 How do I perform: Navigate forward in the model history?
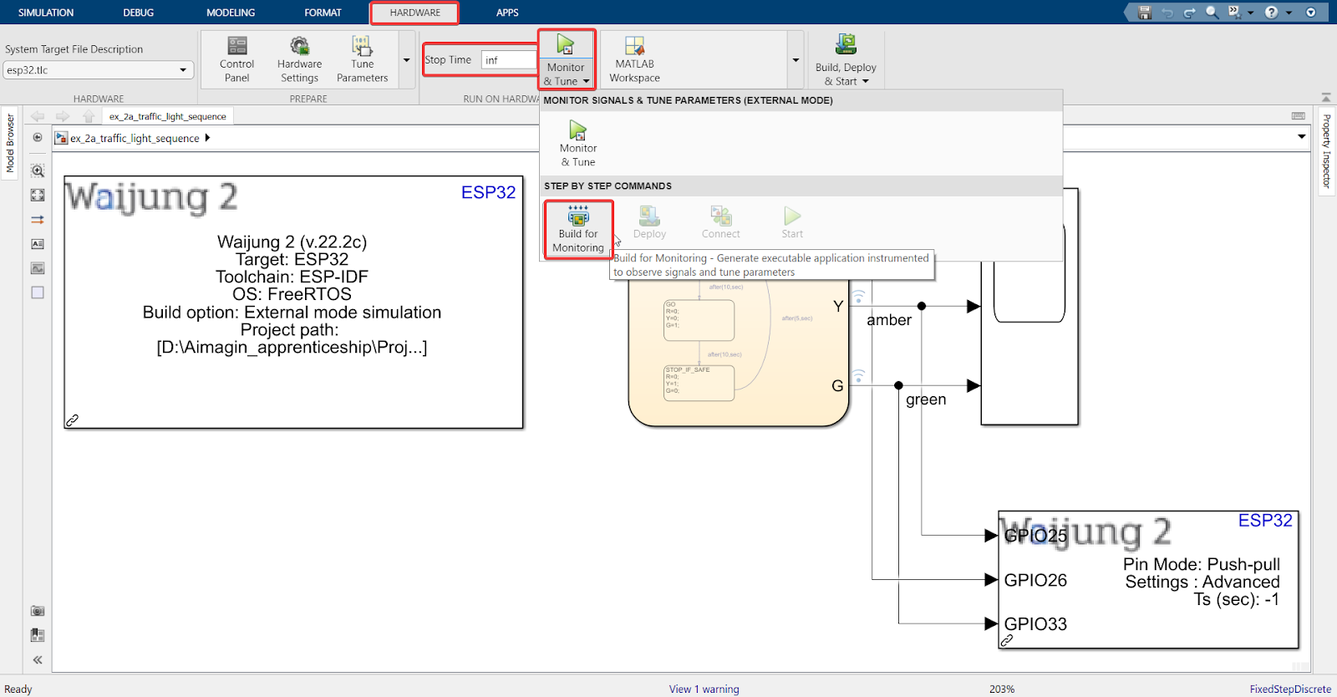click(63, 116)
